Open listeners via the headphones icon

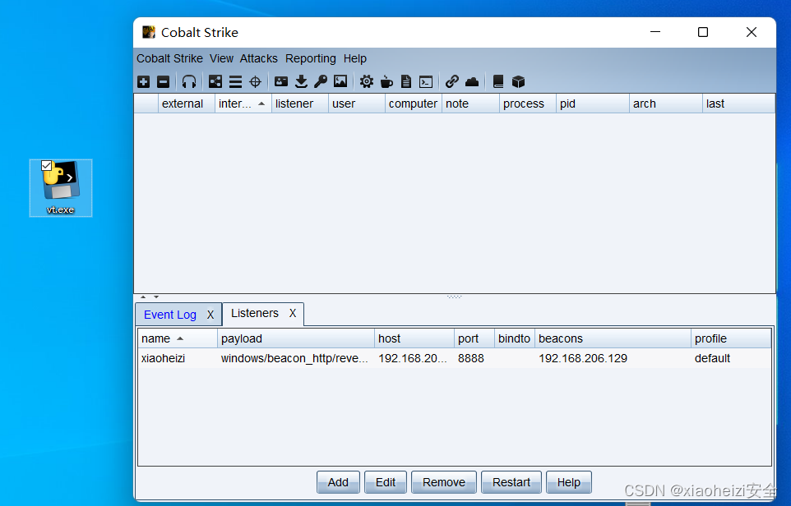189,81
